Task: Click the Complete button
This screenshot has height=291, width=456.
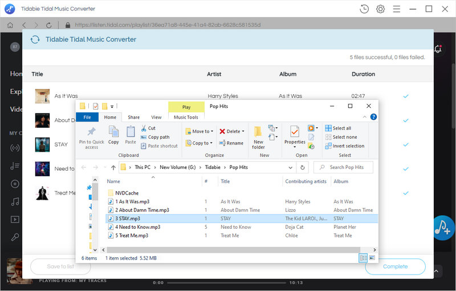Action: (x=395, y=266)
